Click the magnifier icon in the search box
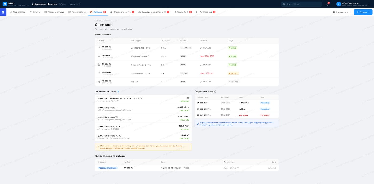 pyautogui.click(x=284, y=4)
